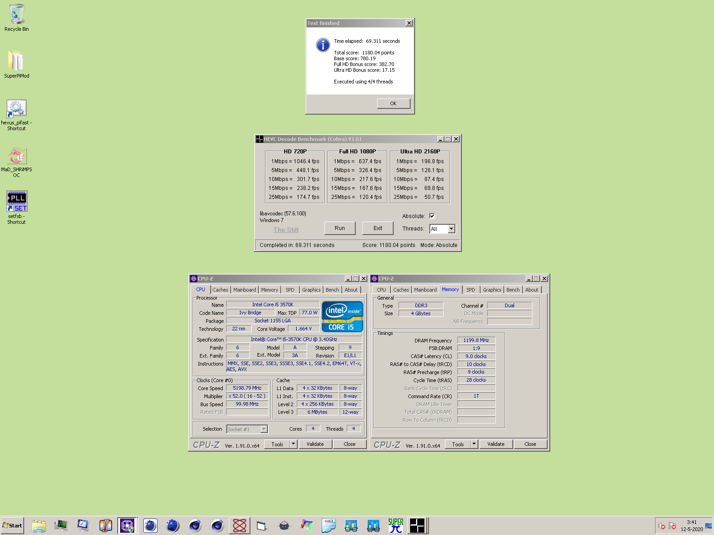Confirm Test finished dialog with OK

(x=393, y=103)
